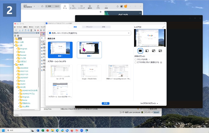The width and height of the screenshot is (209, 133).
Task: Launch Word from the taskbar
Action: 38,130
